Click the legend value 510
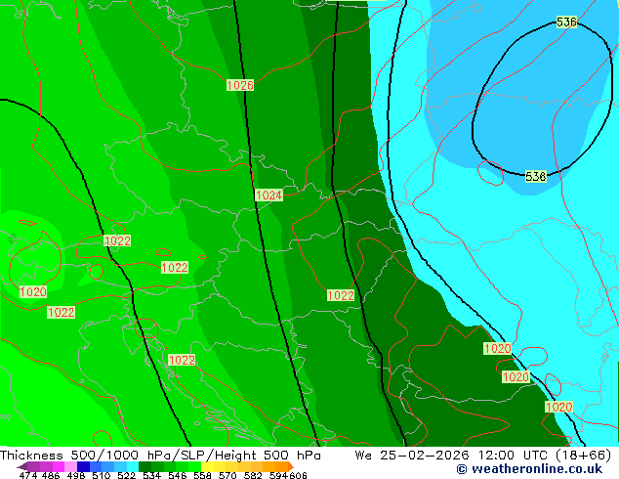 tap(102, 475)
